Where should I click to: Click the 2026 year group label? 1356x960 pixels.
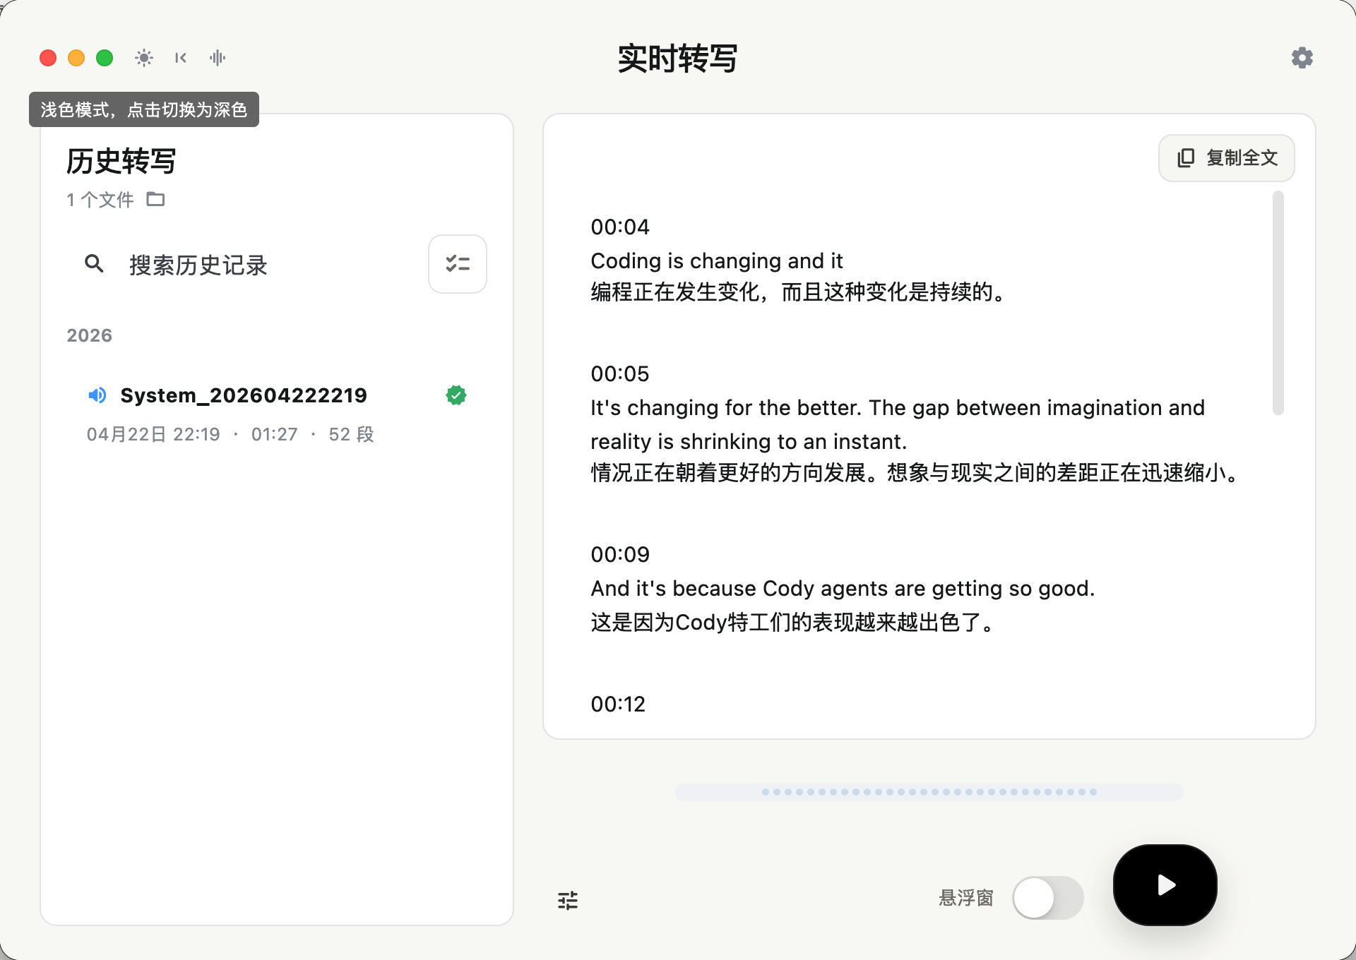[90, 335]
